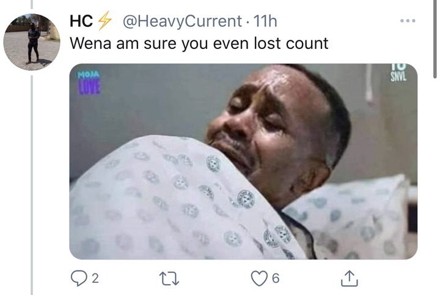Click the SNVL rating watermark in the photo
Image resolution: width=440 pixels, height=295 pixels.
(398, 73)
